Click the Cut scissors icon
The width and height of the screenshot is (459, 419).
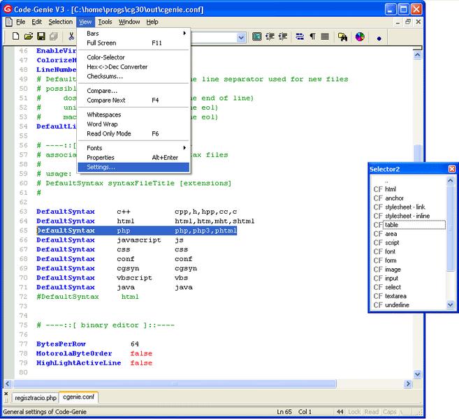[71, 36]
